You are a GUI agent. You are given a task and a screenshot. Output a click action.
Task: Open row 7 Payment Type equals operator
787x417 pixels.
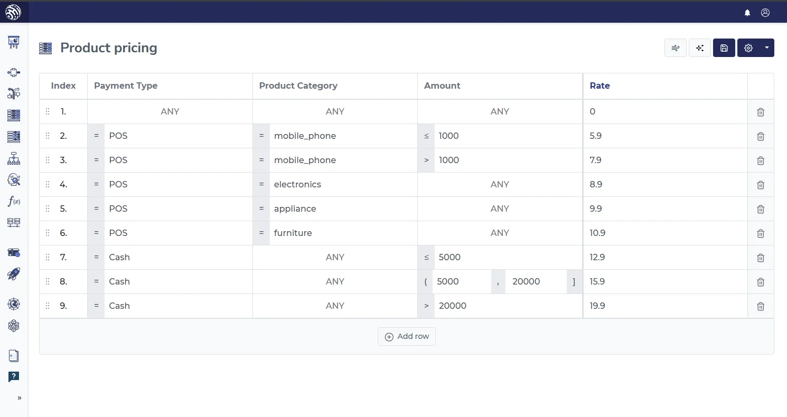pos(96,258)
